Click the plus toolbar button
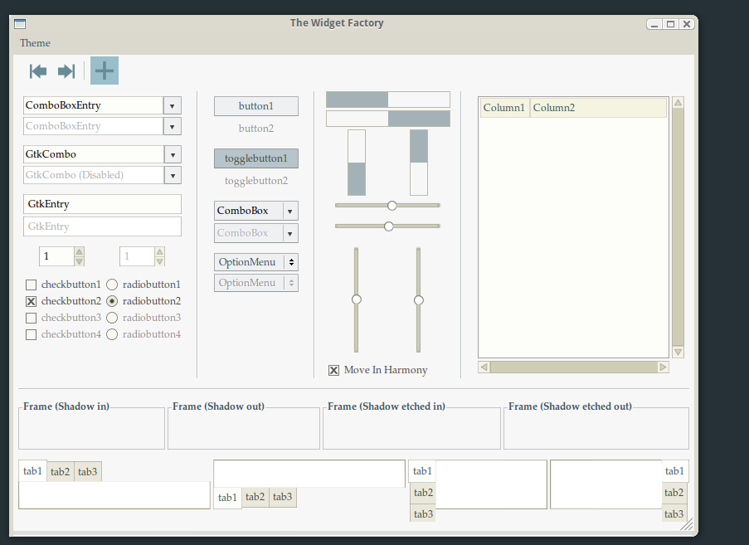The image size is (749, 545). click(x=105, y=71)
